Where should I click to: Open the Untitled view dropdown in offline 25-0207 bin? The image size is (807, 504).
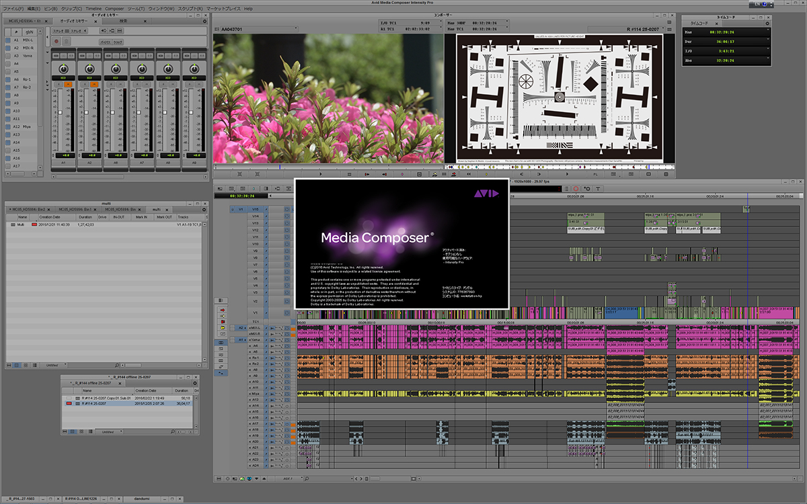pyautogui.click(x=108, y=431)
